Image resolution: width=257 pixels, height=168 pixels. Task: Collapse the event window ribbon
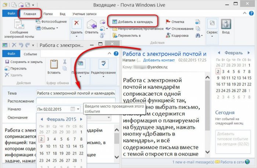pos(109,53)
